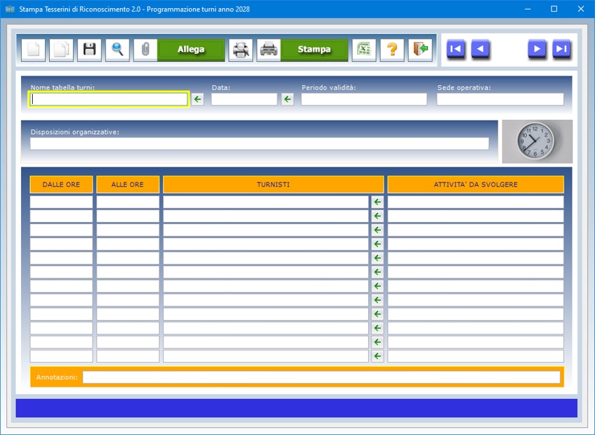Click the green arrow on the fourth Turnisti row

coord(378,244)
